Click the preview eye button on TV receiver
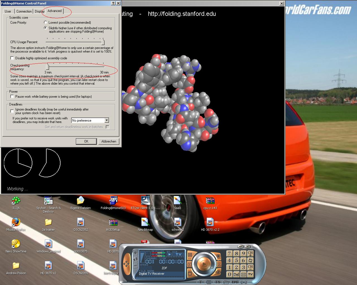 point(218,272)
